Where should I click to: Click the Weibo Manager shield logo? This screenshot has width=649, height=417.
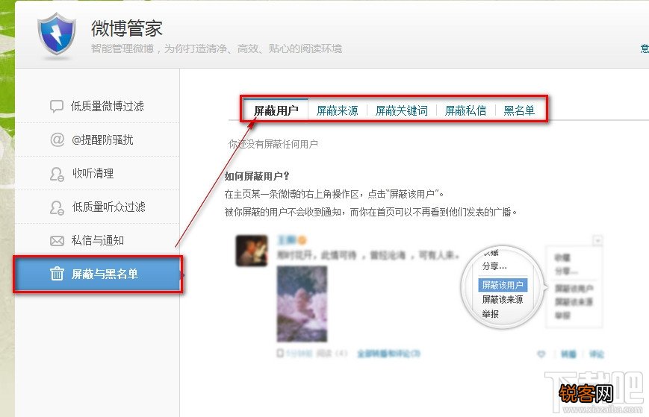click(57, 34)
